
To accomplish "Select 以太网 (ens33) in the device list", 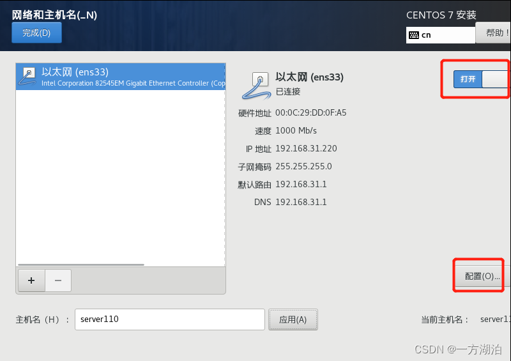I will coord(121,77).
